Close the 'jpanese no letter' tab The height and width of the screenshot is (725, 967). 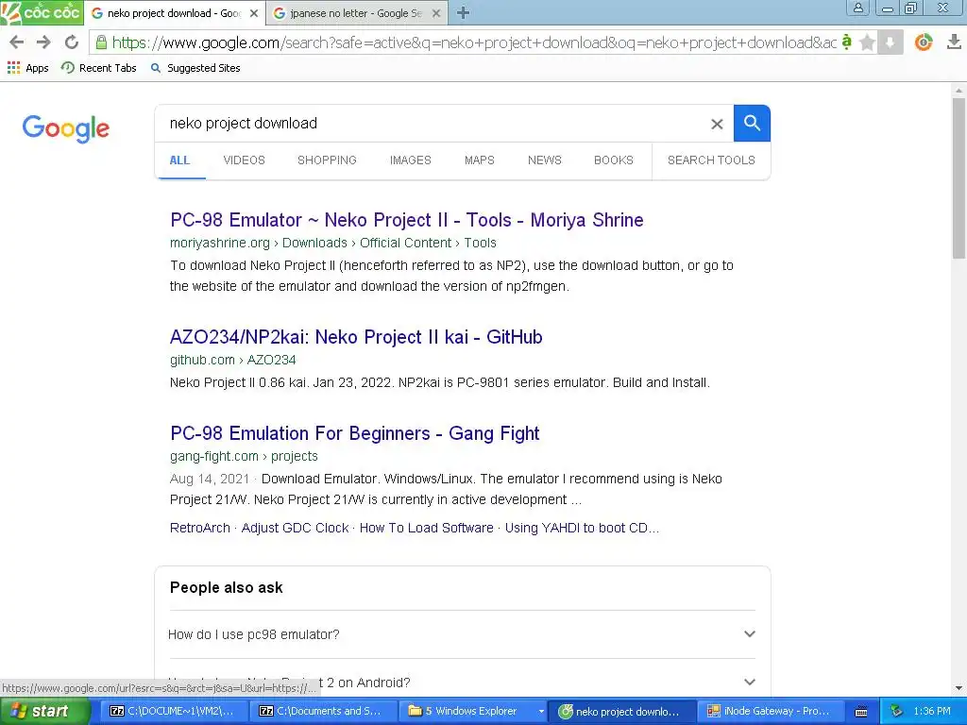[x=436, y=13]
